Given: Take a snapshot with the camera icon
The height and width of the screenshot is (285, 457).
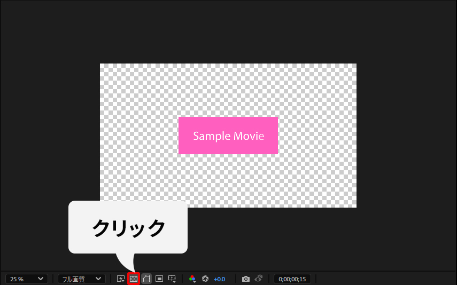Looking at the screenshot, I should tap(246, 279).
